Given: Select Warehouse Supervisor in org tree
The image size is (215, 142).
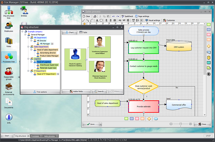Looking at the screenshot, I should coord(49,65).
